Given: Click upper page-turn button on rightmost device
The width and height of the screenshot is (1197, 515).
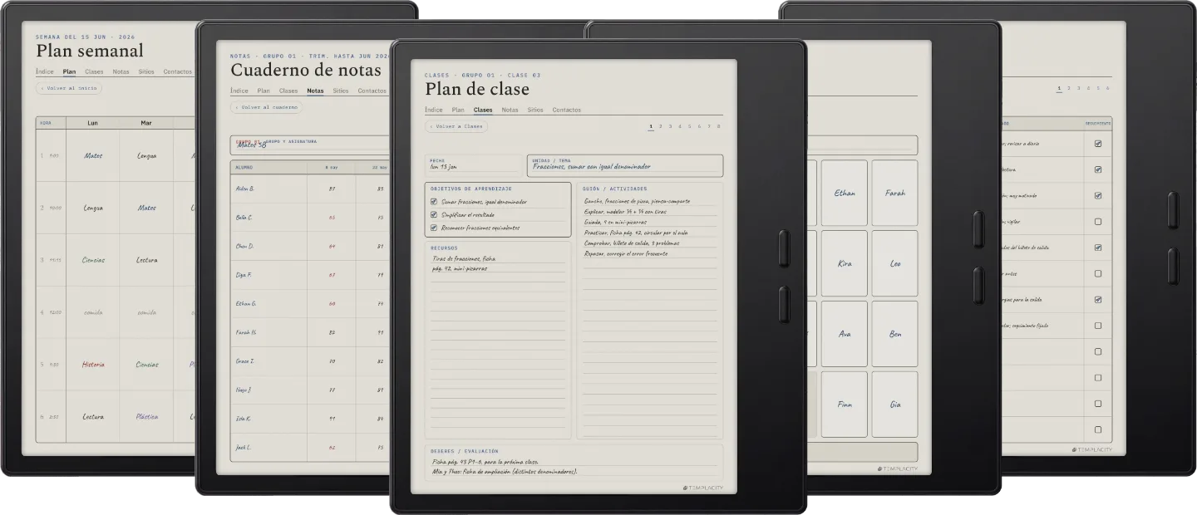Looking at the screenshot, I should tap(1173, 210).
